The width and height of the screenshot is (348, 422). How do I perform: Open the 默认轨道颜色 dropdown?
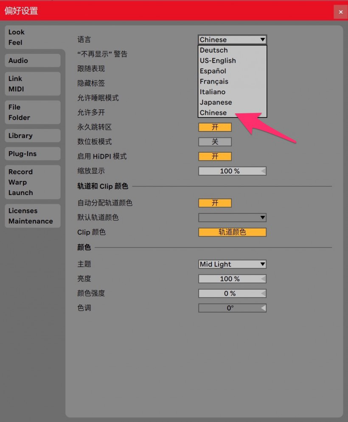tap(233, 218)
